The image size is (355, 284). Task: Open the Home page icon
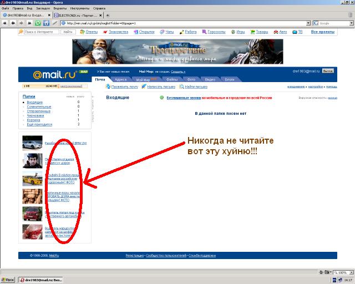[x=46, y=23]
